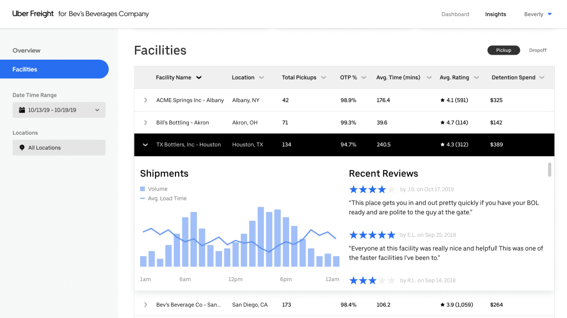The image size is (567, 318).
Task: Collapse the TX Bottlers, Inc - Houston row
Action: pos(145,144)
